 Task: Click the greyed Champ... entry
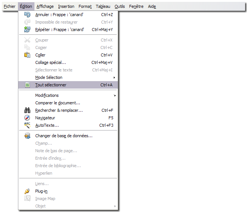tap(68, 143)
